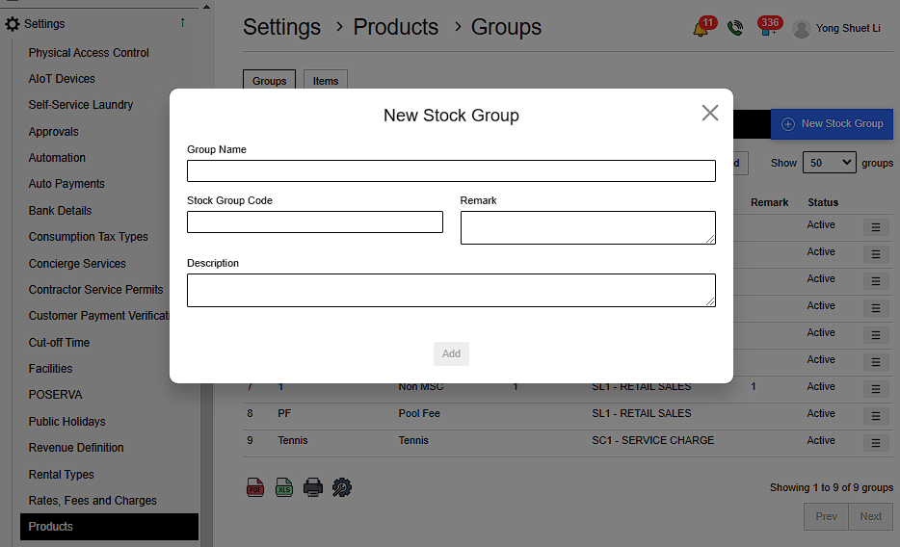The height and width of the screenshot is (547, 900).
Task: Open the Show 50 groups dropdown
Action: click(x=829, y=163)
